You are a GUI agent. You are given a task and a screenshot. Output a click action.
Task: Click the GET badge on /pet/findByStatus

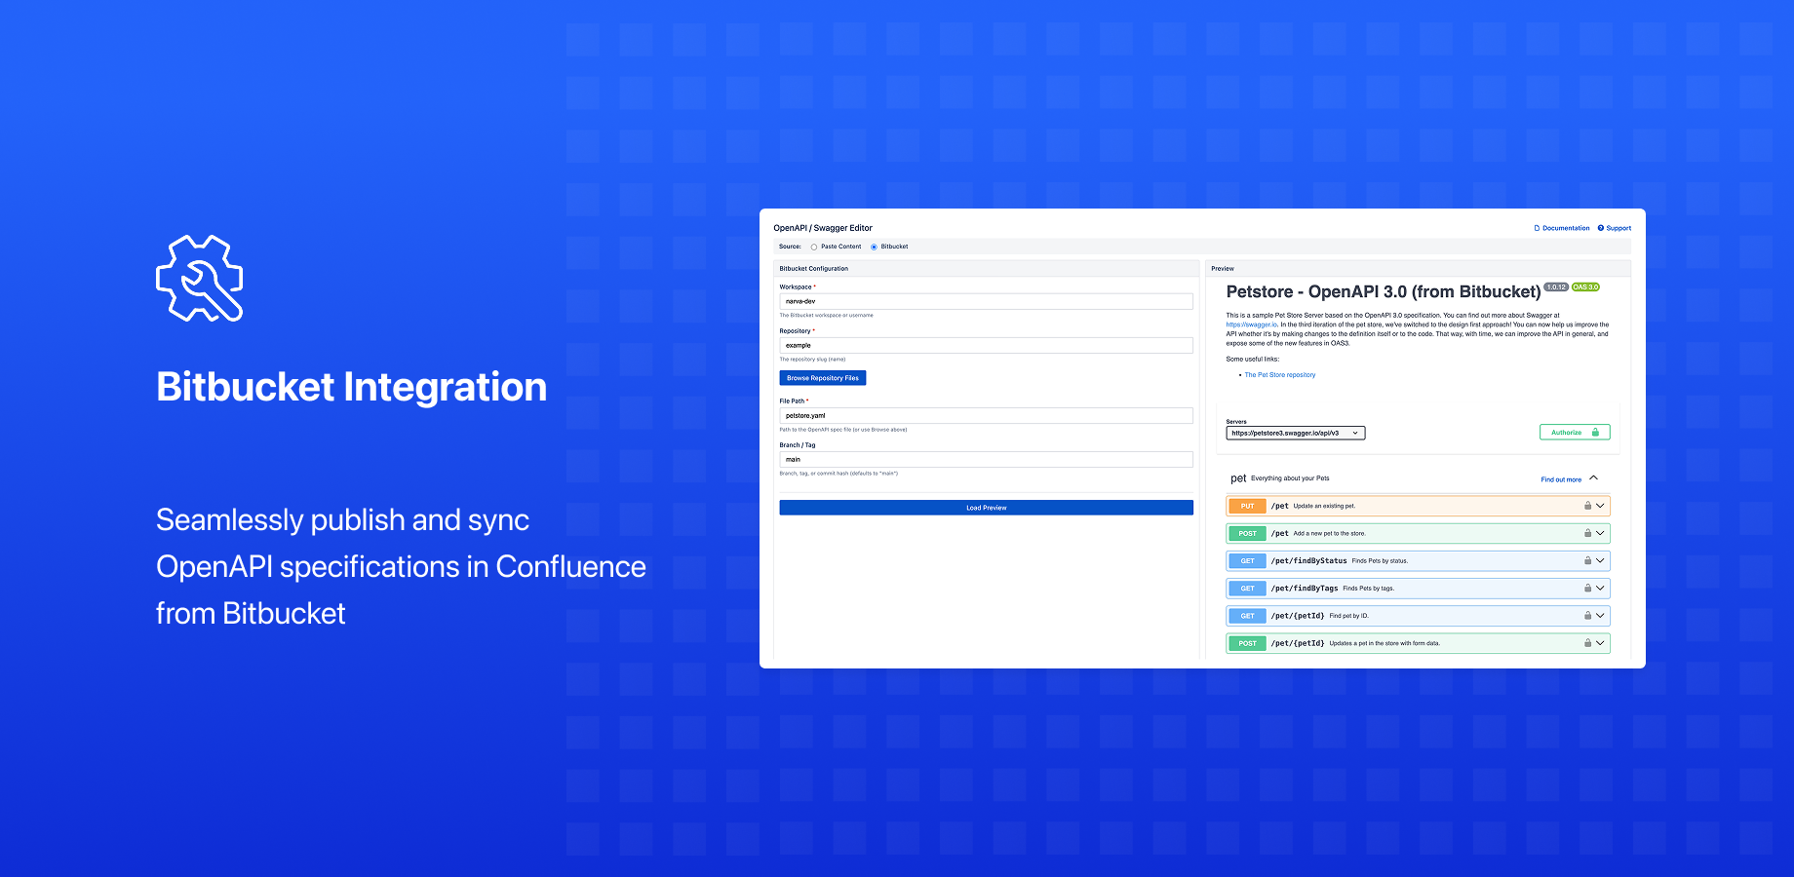point(1247,560)
